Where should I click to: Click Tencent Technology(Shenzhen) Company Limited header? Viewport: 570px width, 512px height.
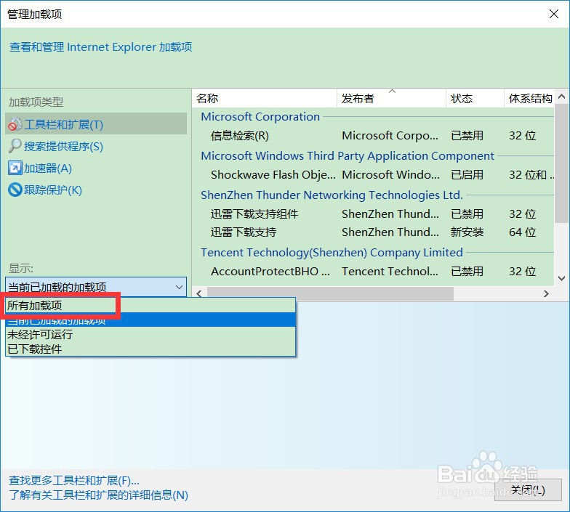[332, 253]
